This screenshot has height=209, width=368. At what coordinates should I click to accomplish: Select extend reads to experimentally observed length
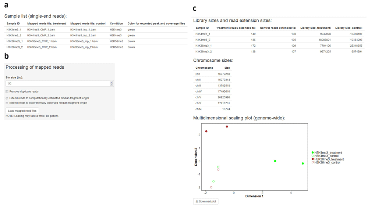(7, 103)
